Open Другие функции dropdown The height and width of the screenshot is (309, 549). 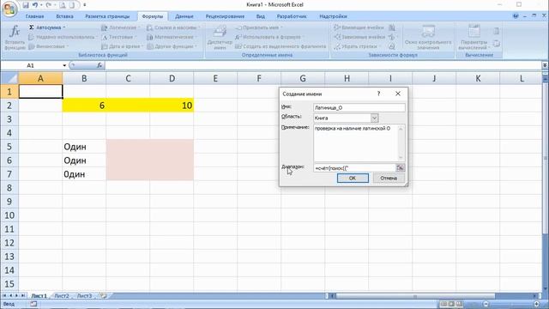pos(172,46)
